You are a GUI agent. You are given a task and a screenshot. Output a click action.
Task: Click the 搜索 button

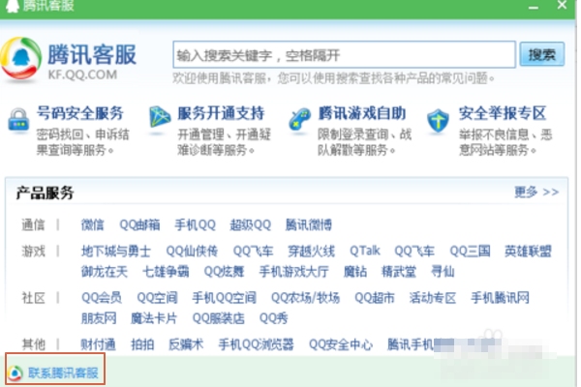tap(542, 54)
